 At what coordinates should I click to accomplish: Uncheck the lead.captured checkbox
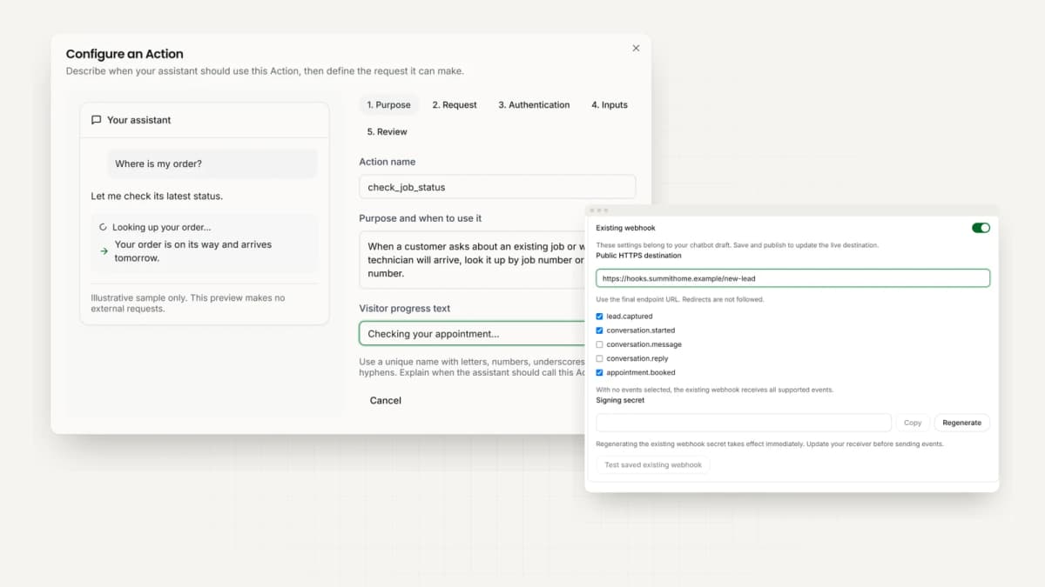tap(599, 317)
